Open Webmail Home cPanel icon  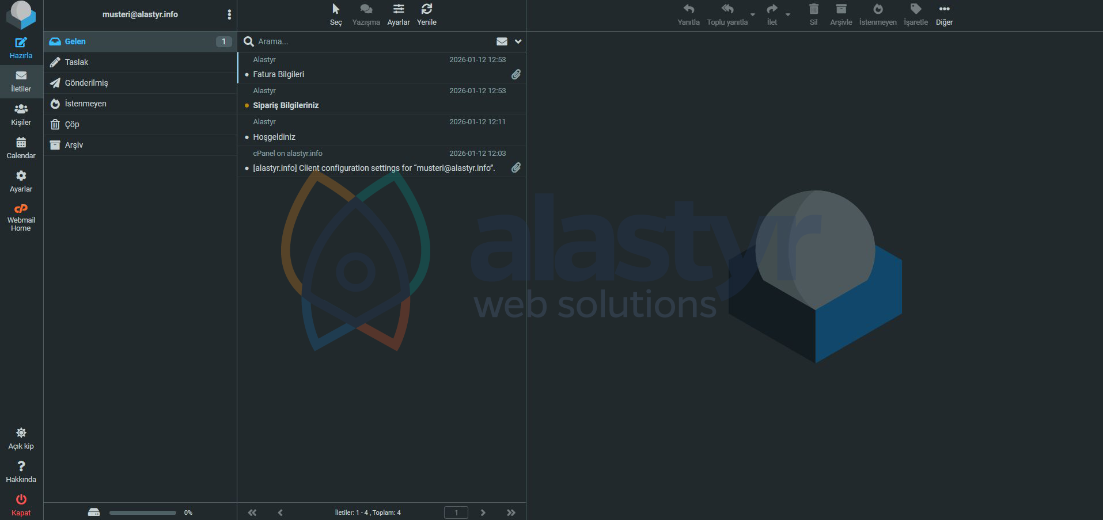point(21,209)
